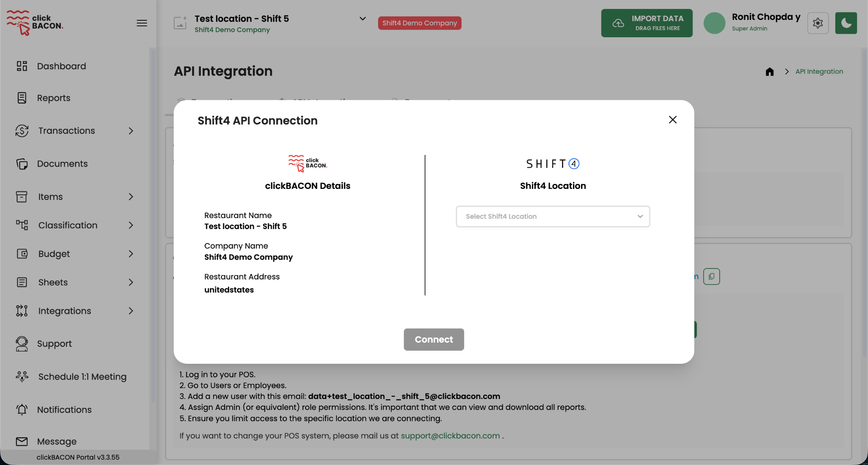Open settings with the gear icon

tap(818, 23)
